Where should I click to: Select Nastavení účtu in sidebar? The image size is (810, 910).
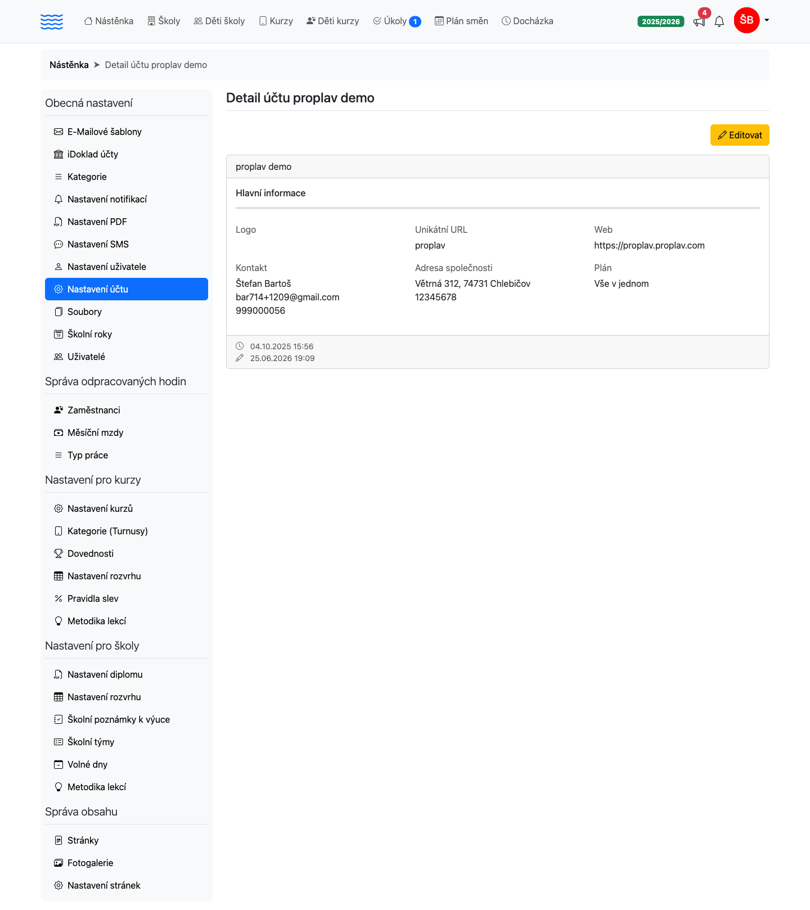click(127, 289)
